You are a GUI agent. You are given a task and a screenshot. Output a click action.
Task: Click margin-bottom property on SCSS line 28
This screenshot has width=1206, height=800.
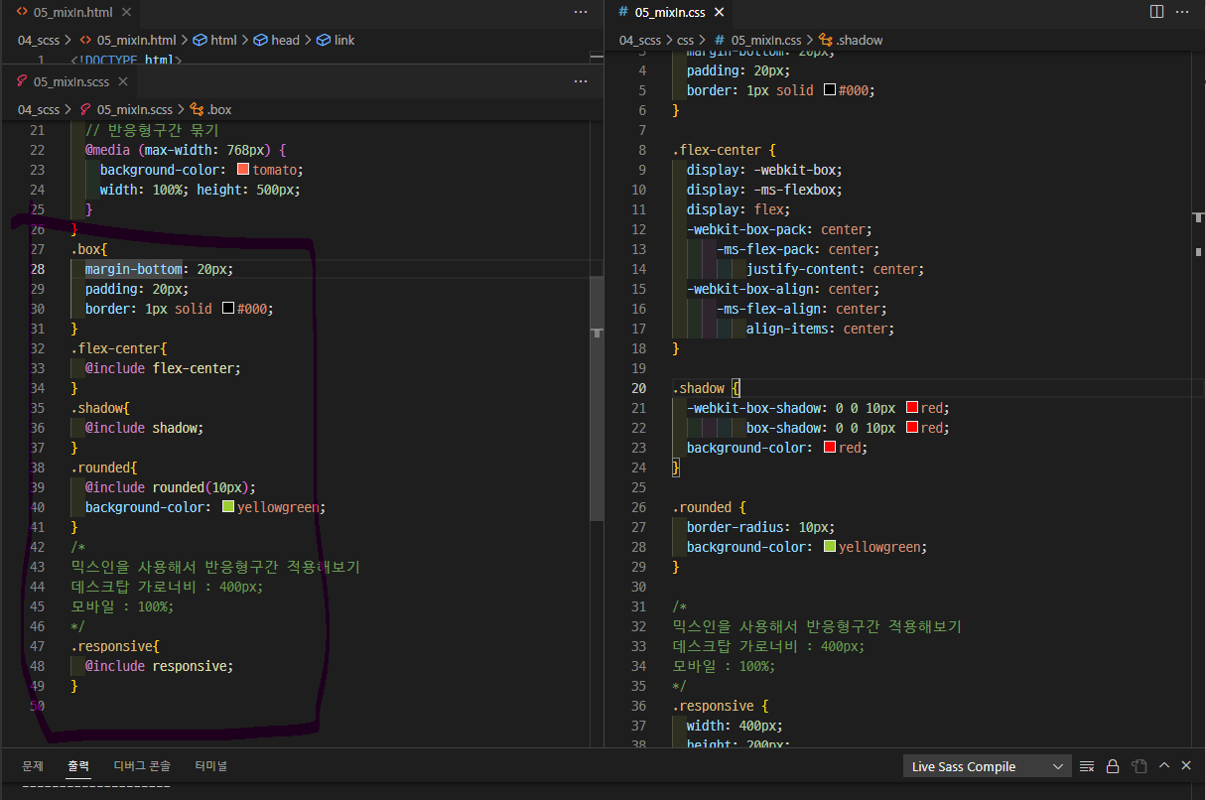coord(133,269)
